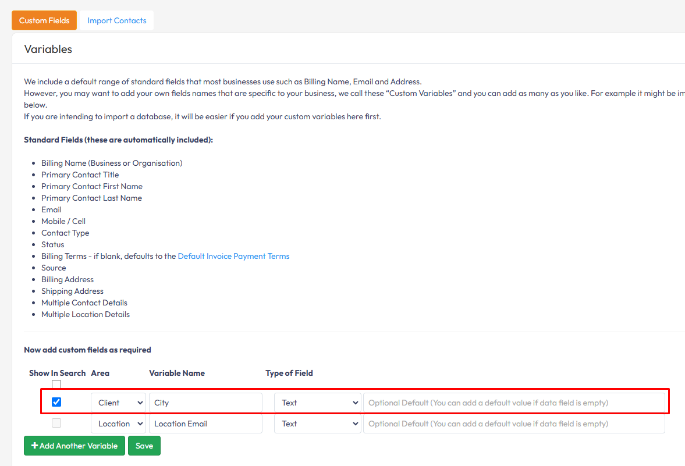685x466 pixels.
Task: Click Add Another Variable button
Action: pos(74,446)
